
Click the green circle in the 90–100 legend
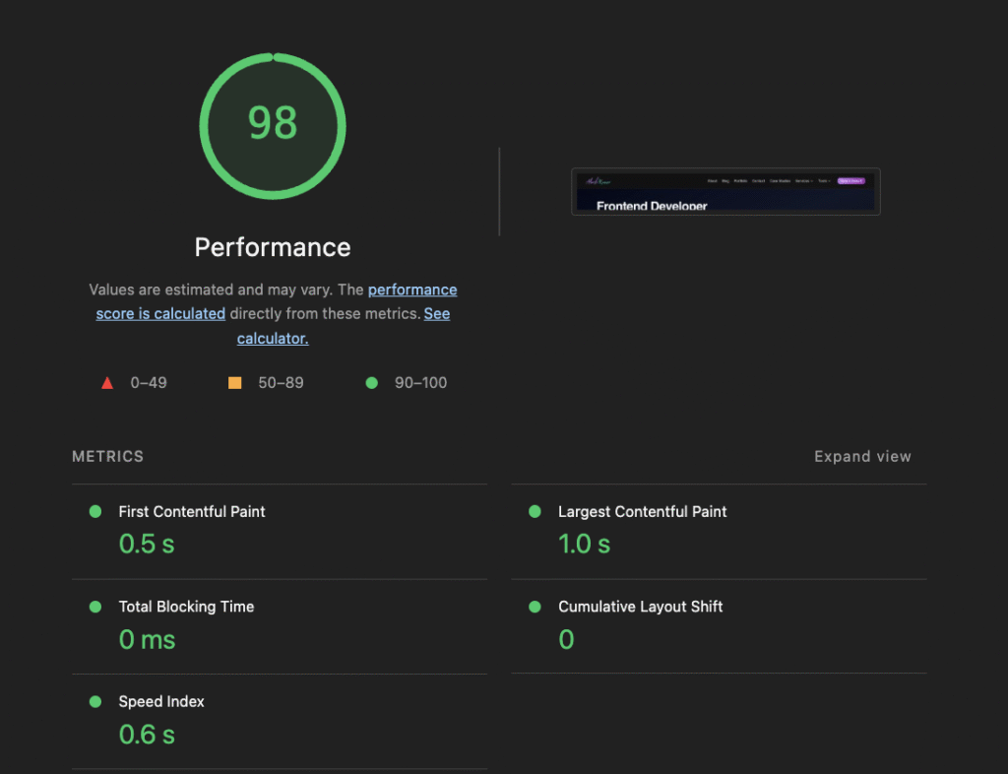pos(371,382)
